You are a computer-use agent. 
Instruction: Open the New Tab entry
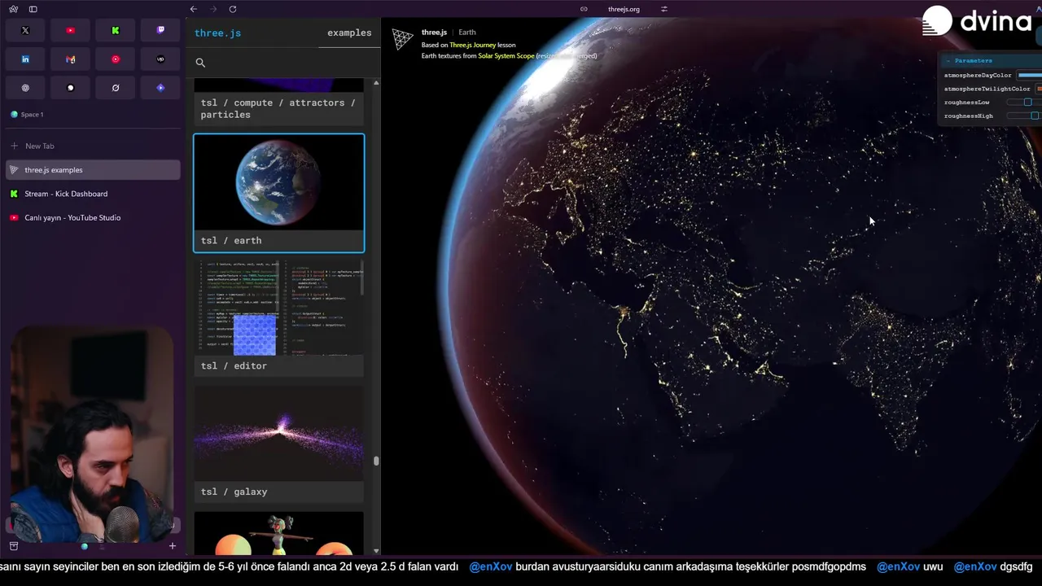93,146
